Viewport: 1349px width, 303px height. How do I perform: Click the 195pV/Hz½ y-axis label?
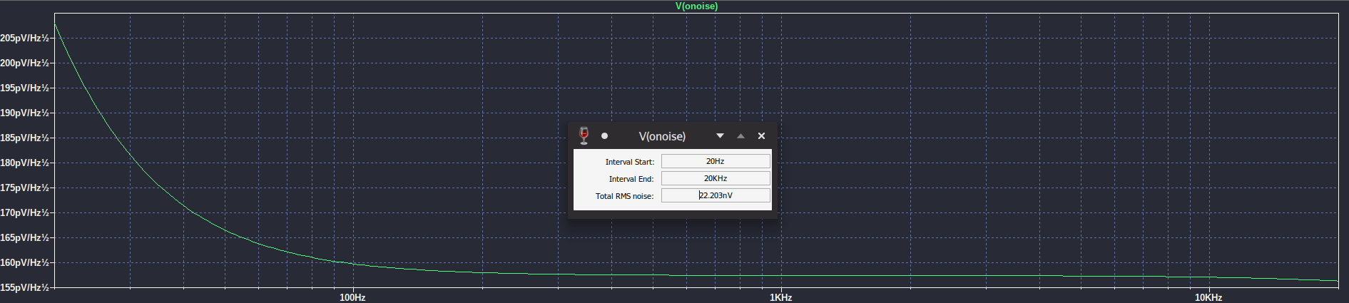pos(24,88)
